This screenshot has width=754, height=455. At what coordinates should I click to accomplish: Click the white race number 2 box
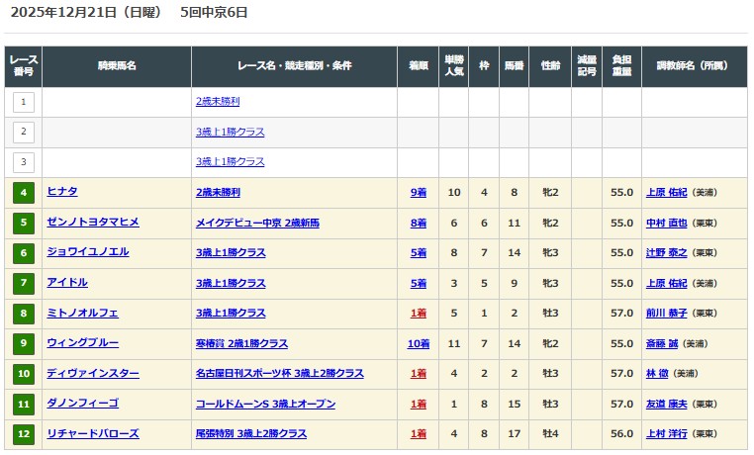point(24,133)
